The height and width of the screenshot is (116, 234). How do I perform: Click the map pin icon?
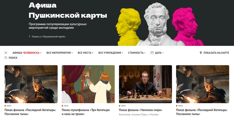201,53
